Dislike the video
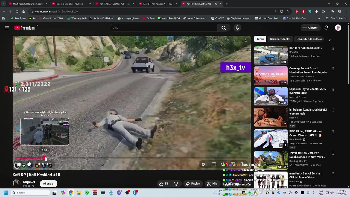The width and height of the screenshot is (350, 197). pos(176,184)
